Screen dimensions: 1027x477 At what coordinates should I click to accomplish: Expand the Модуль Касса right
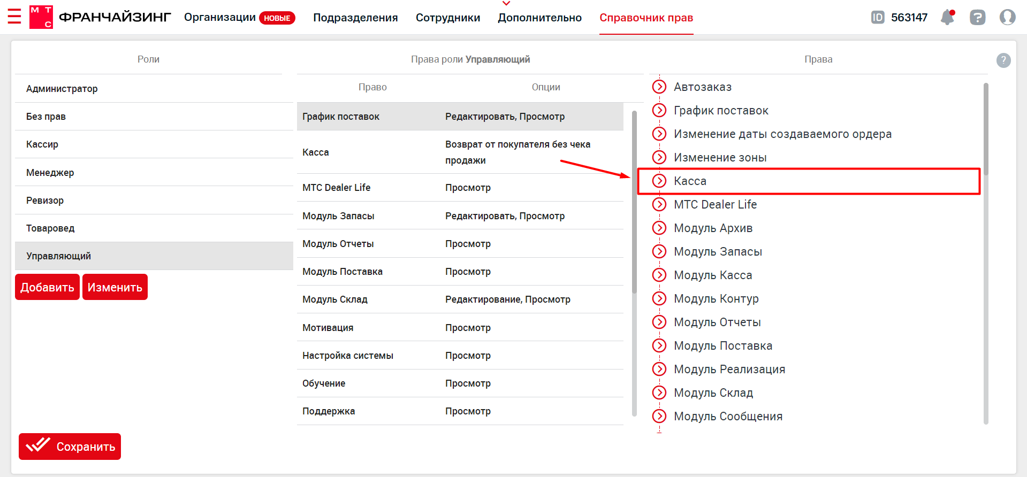(659, 275)
